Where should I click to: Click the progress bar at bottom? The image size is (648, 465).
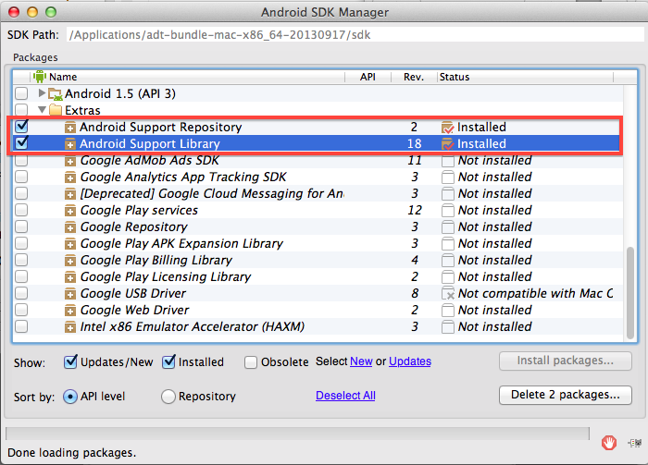coord(297,434)
